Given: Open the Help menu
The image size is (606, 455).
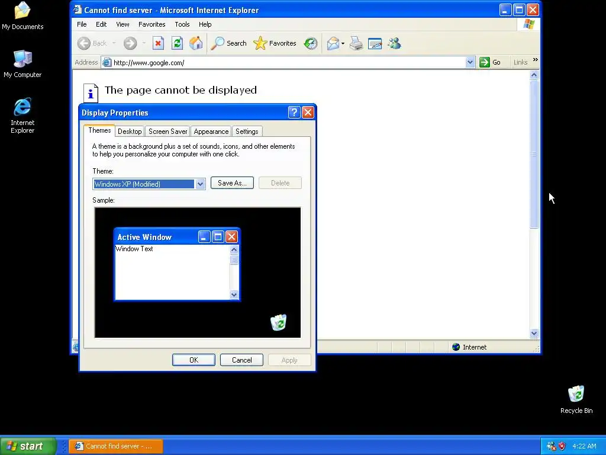Looking at the screenshot, I should [x=205, y=24].
